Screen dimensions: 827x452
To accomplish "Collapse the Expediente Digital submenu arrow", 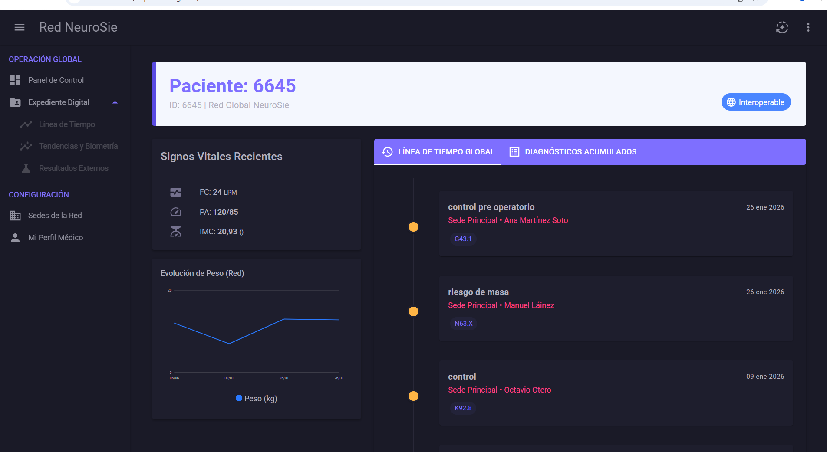I will click(115, 102).
